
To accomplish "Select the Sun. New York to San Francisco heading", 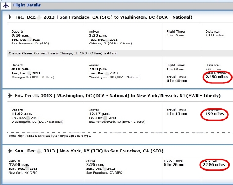I will (x=89, y=151).
